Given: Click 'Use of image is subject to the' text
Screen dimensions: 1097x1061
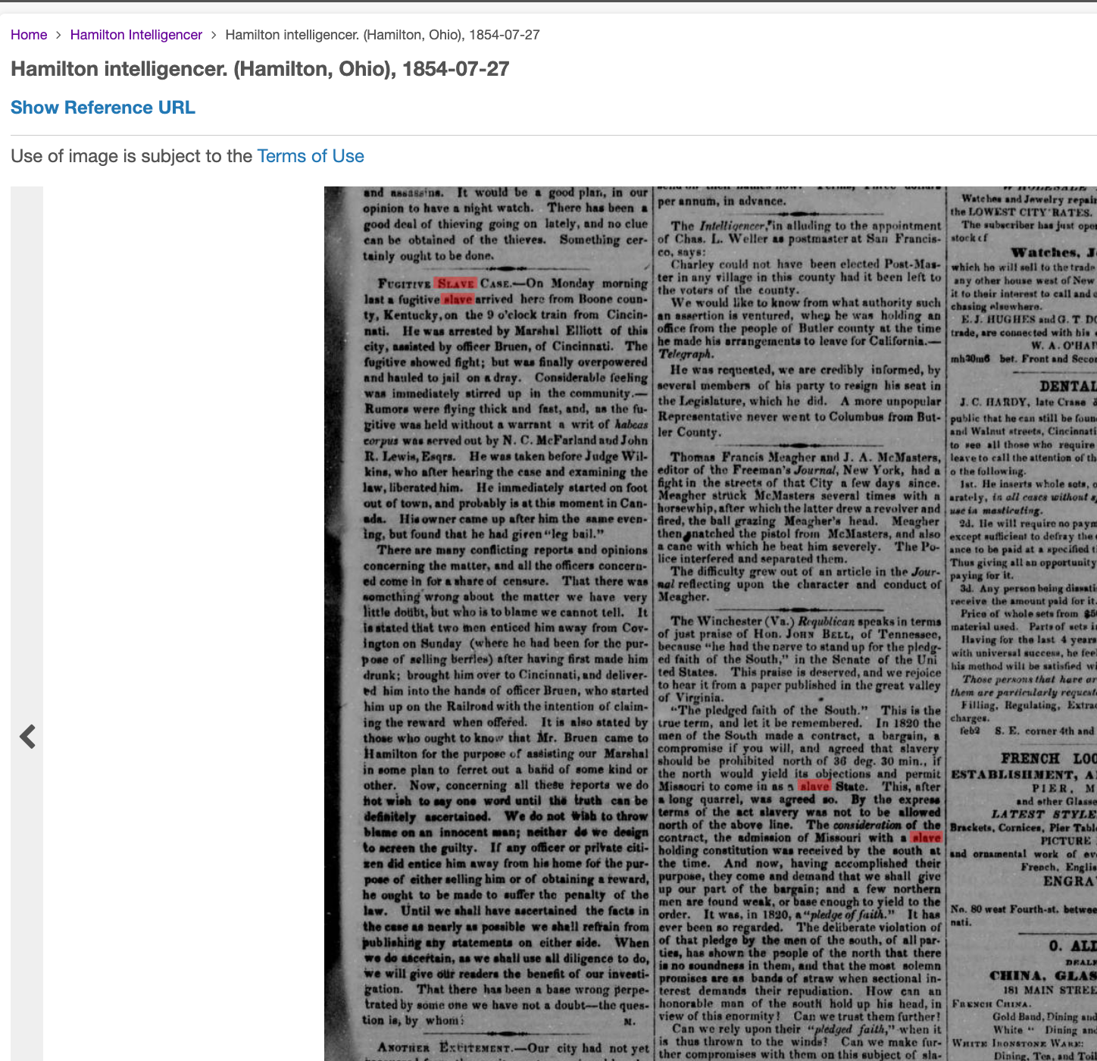Looking at the screenshot, I should (132, 156).
